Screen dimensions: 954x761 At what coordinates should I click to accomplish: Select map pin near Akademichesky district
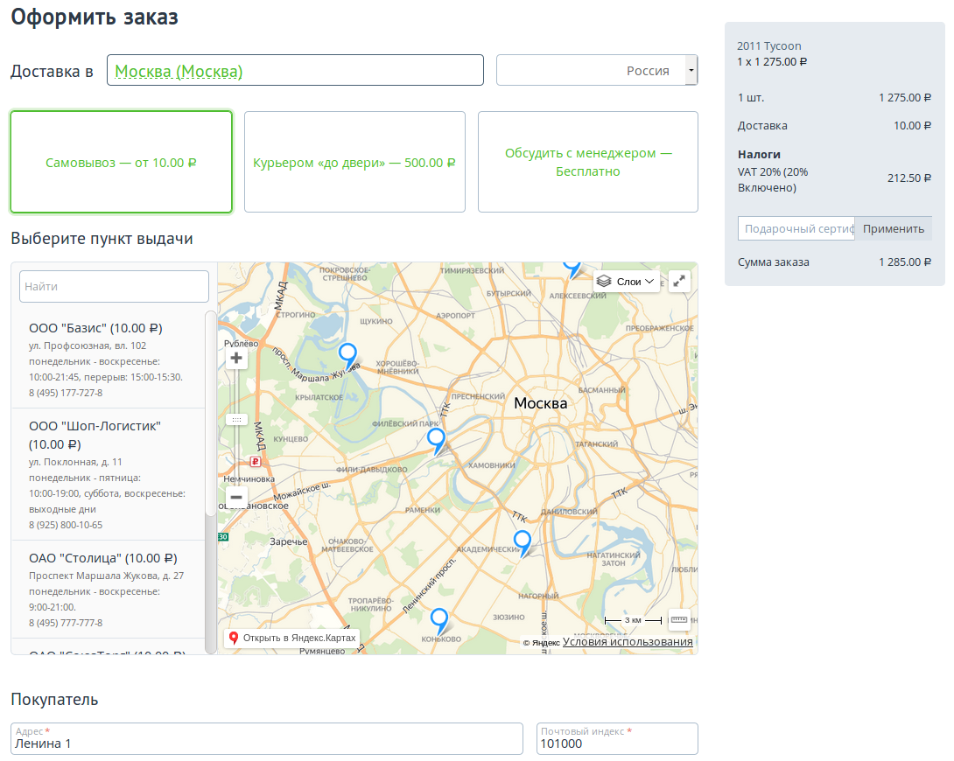(523, 541)
